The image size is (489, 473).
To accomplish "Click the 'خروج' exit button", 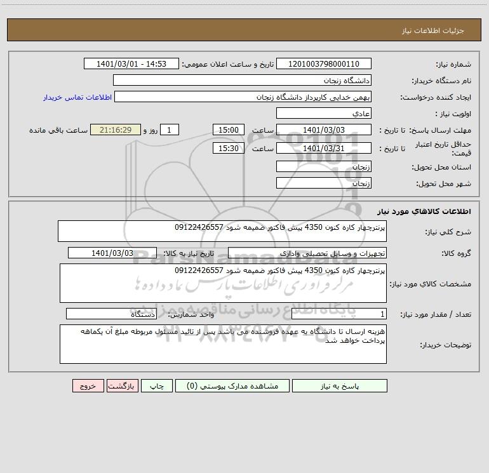I will tap(88, 385).
